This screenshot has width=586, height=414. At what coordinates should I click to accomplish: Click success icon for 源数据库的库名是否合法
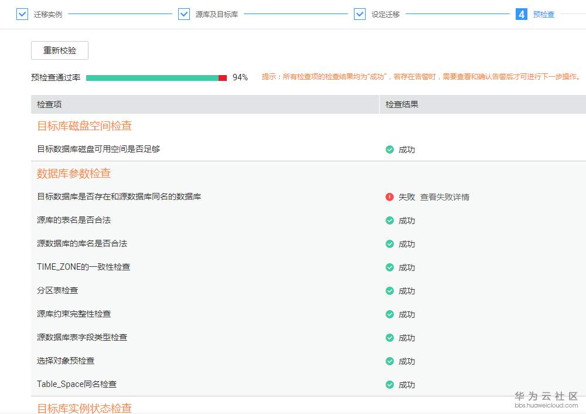(x=390, y=244)
